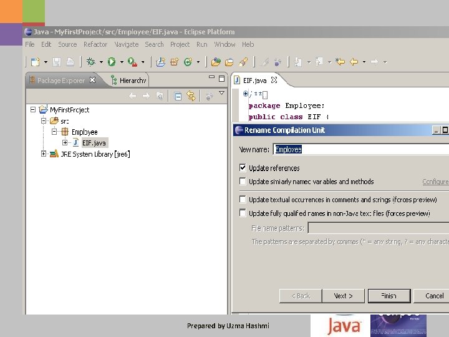The width and height of the screenshot is (449, 337).
Task: Enable Update fully qualified names checkbox
Action: point(243,213)
